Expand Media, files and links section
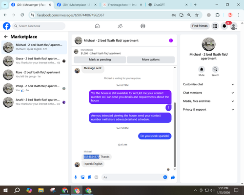This screenshot has height=195, width=244. (x=208, y=101)
